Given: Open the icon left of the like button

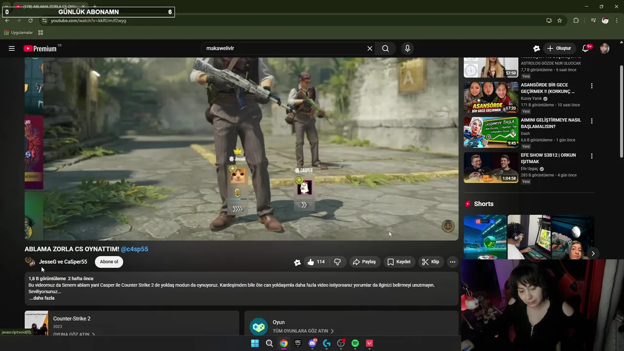Looking at the screenshot, I should click(297, 262).
